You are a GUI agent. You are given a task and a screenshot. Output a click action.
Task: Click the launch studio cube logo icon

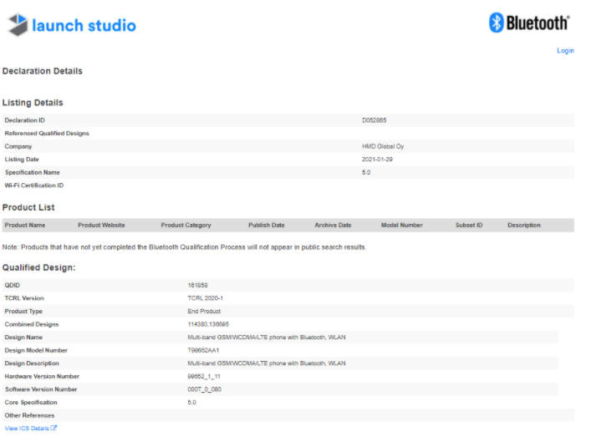click(x=18, y=25)
